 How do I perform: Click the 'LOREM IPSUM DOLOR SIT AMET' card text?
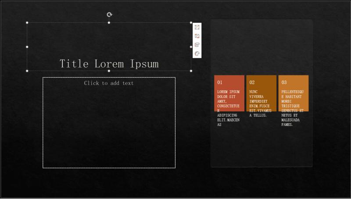(228, 108)
